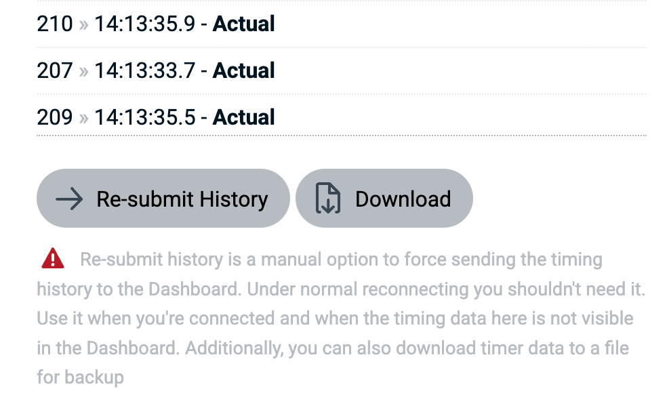Click the chevron after entry 210
This screenshot has height=393, width=667.
[x=83, y=24]
